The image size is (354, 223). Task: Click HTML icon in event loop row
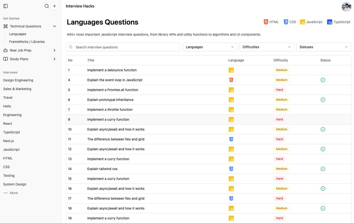click(x=231, y=80)
